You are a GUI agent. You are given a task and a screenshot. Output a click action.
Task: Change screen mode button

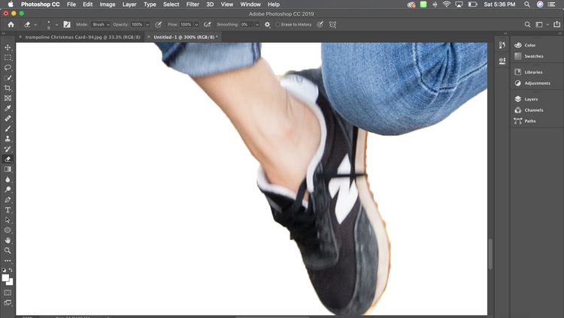click(x=8, y=303)
